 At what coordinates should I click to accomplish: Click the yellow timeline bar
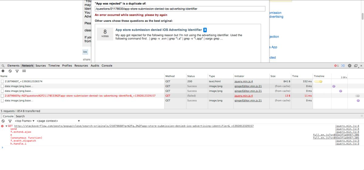pos(318,81)
